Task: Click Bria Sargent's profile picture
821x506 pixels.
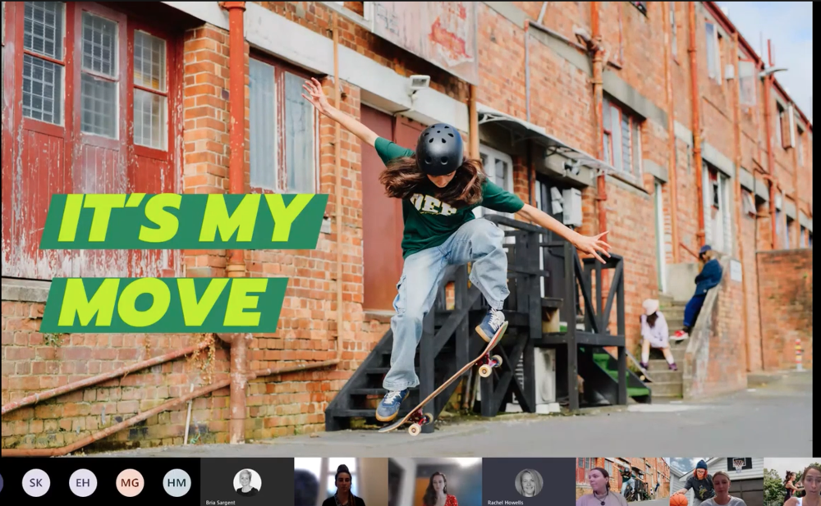Action: point(246,480)
